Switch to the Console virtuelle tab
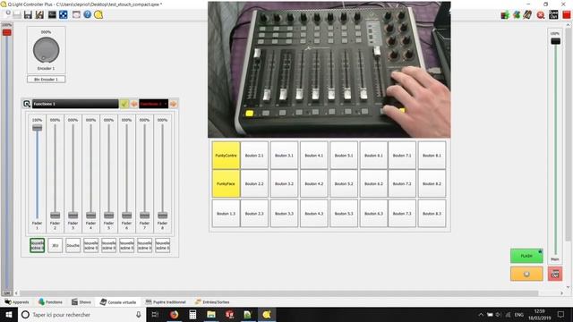The height and width of the screenshot is (322, 573). pos(117,302)
